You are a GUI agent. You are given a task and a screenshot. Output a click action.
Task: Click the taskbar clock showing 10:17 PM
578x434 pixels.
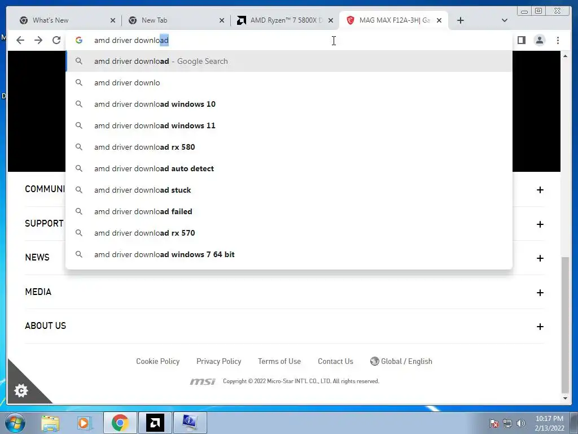[x=549, y=423]
